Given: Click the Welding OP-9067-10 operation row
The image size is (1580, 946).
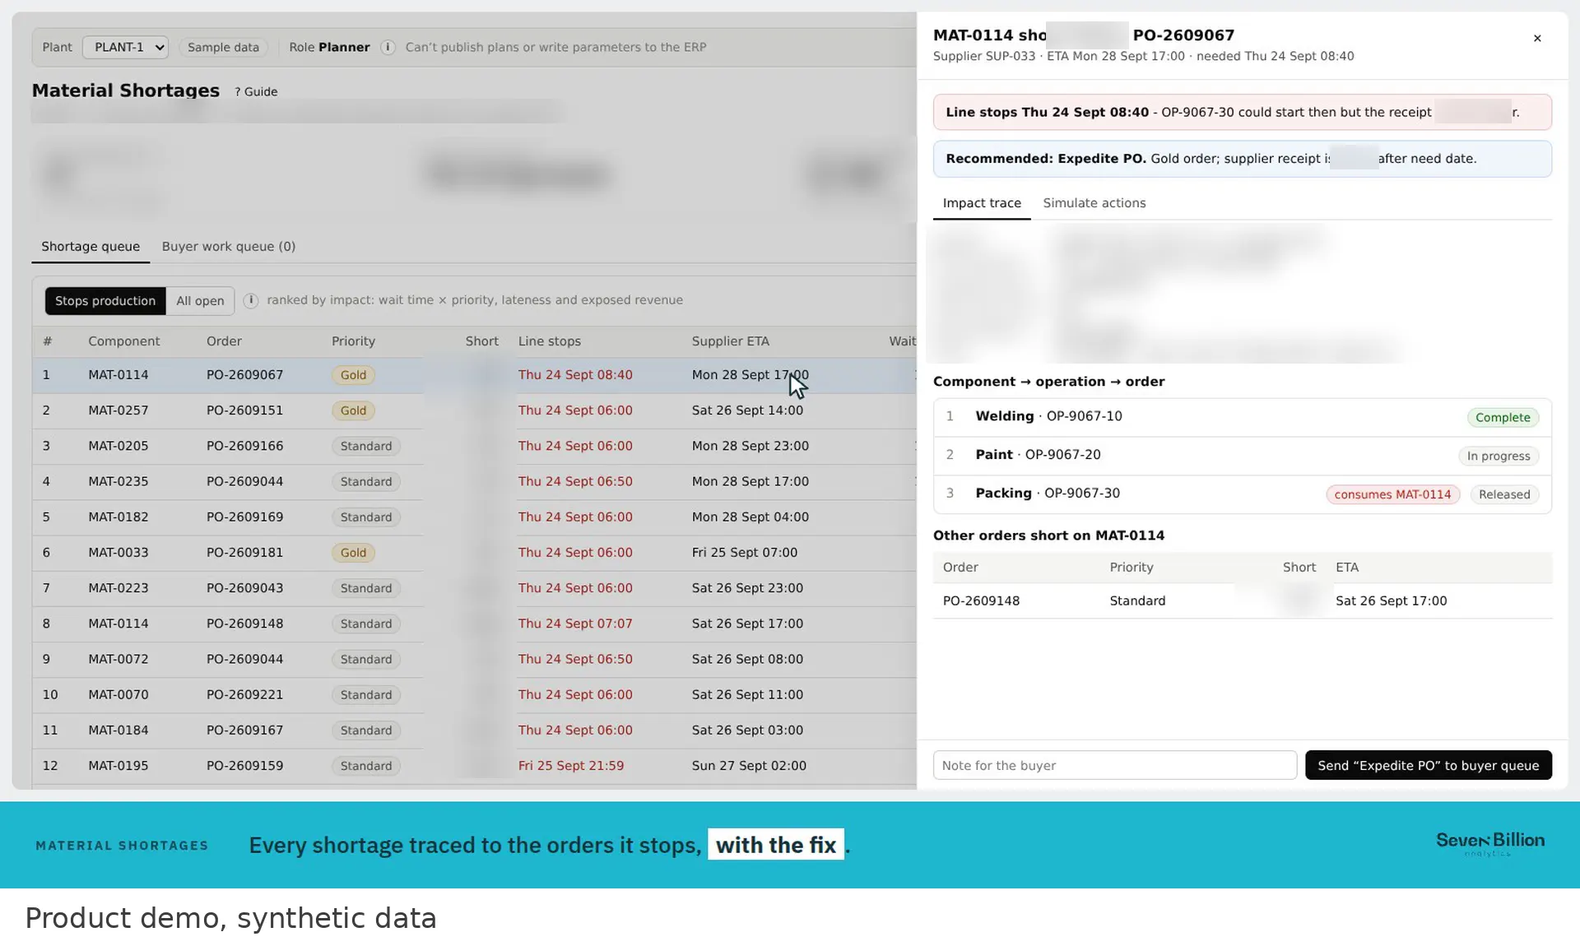Looking at the screenshot, I should point(1242,417).
